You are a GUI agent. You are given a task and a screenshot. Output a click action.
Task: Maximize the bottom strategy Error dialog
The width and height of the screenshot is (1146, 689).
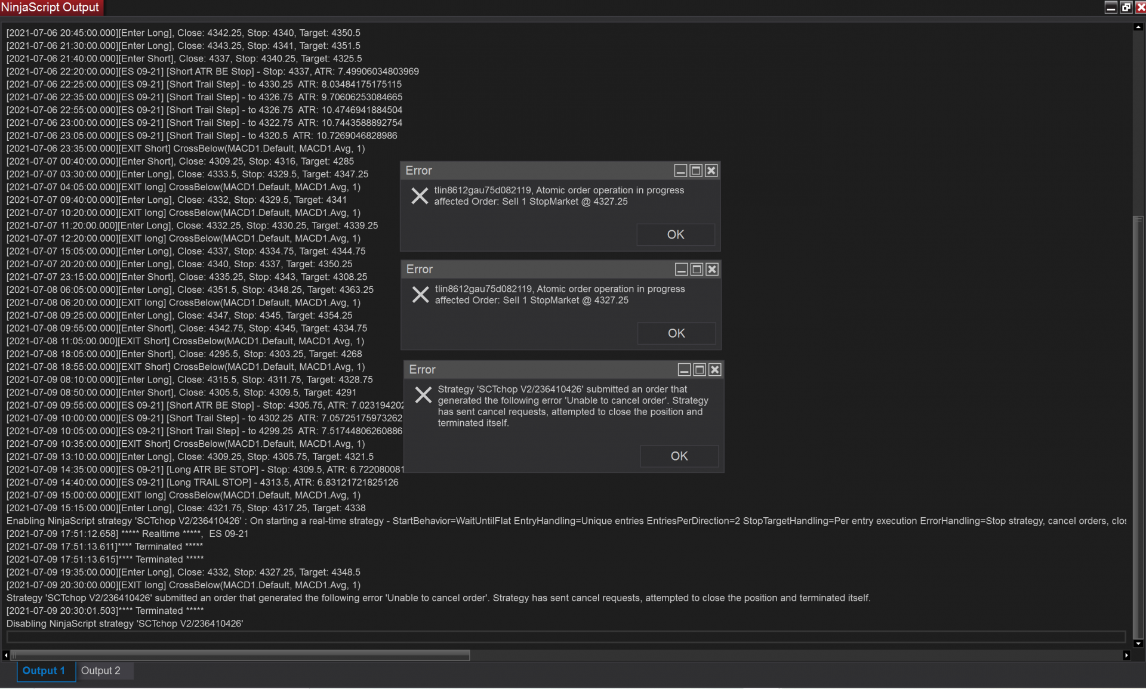[x=700, y=370]
